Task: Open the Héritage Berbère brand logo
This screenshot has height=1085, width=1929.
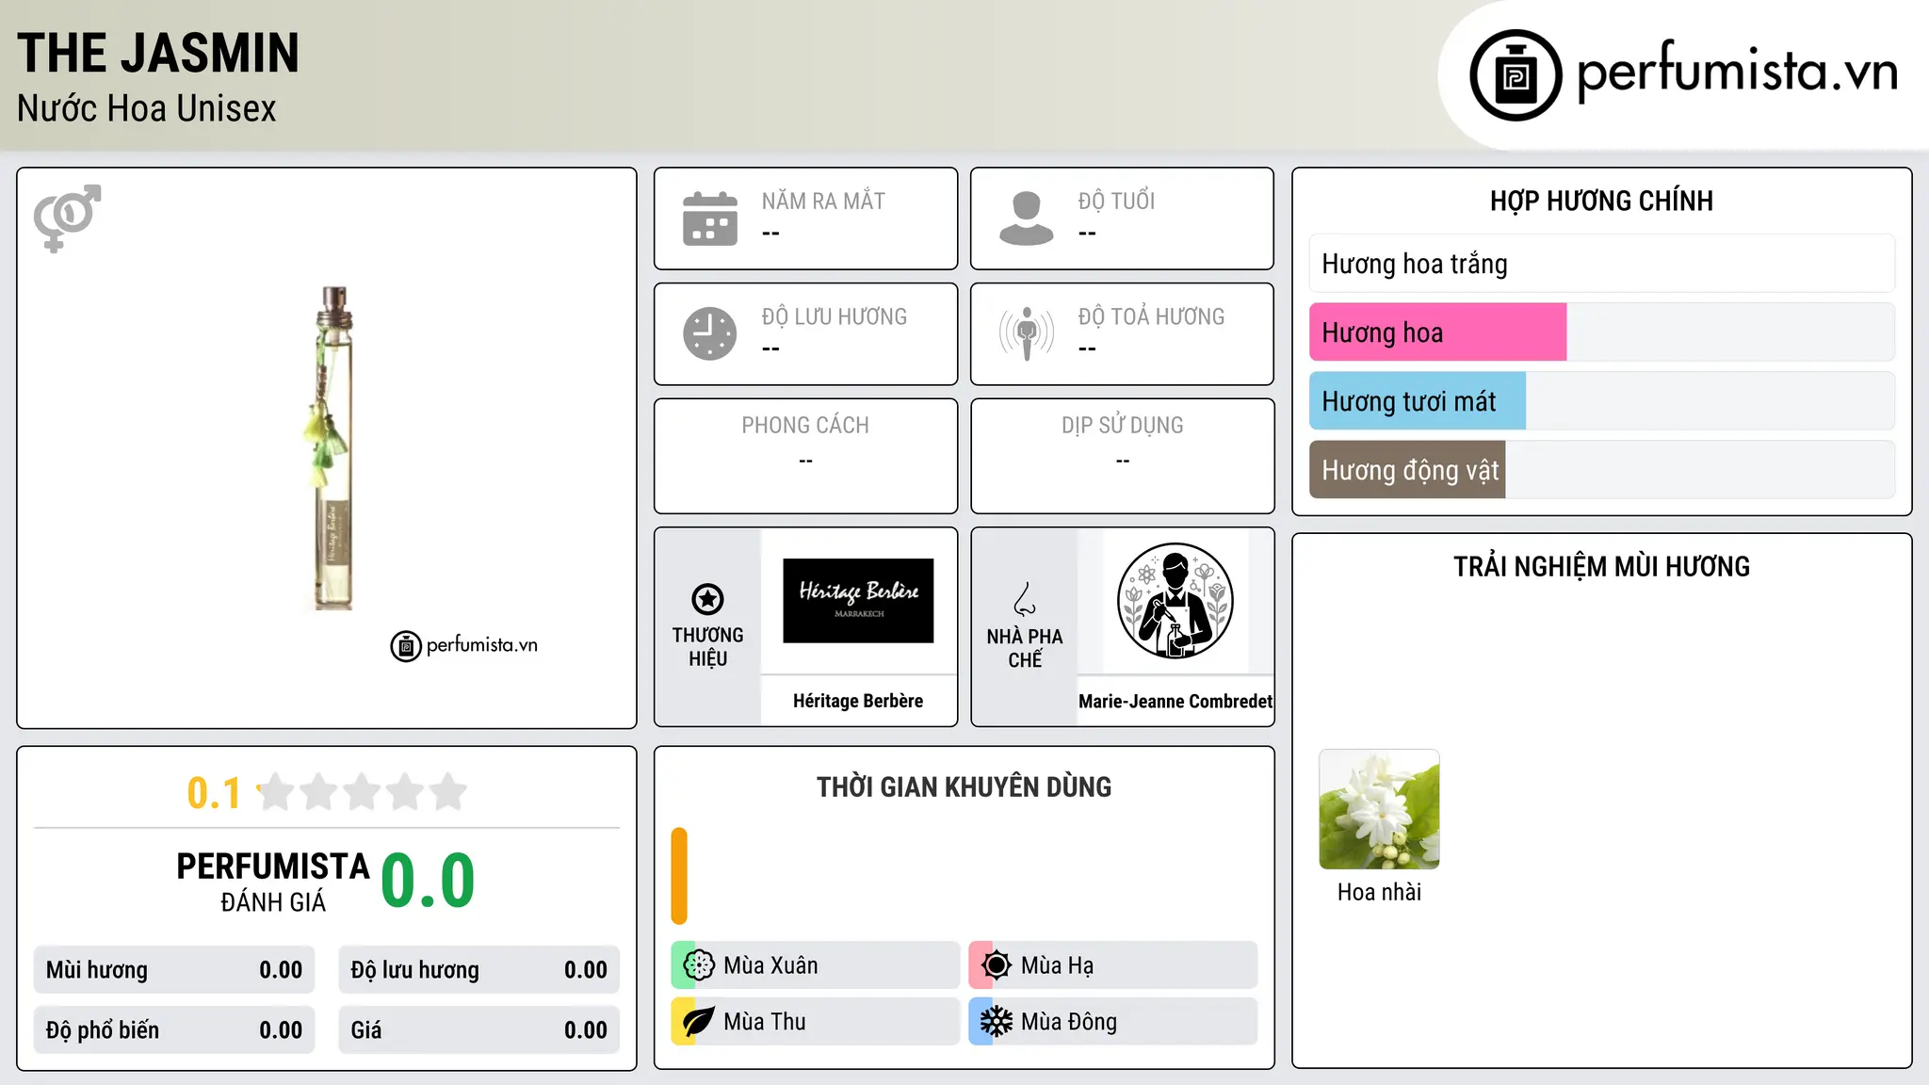Action: click(x=858, y=601)
